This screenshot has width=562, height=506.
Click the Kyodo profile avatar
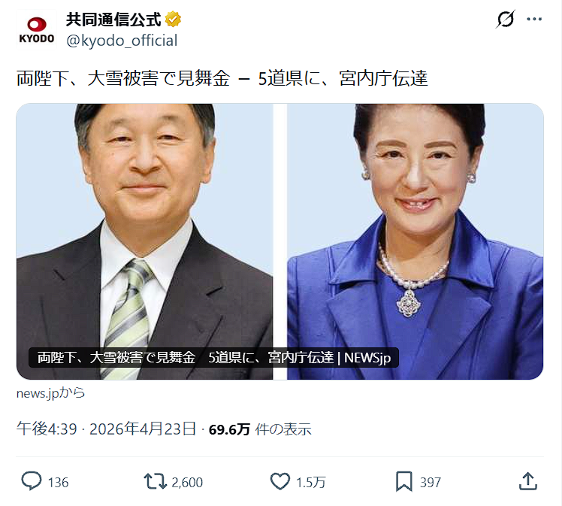(37, 29)
